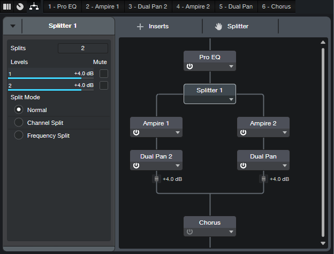334x254 pixels.
Task: Enable the Chorus power button
Action: click(189, 232)
